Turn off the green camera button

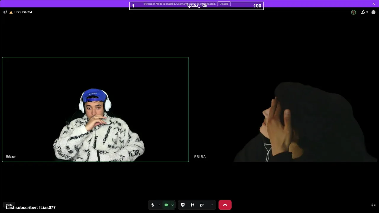(166, 205)
